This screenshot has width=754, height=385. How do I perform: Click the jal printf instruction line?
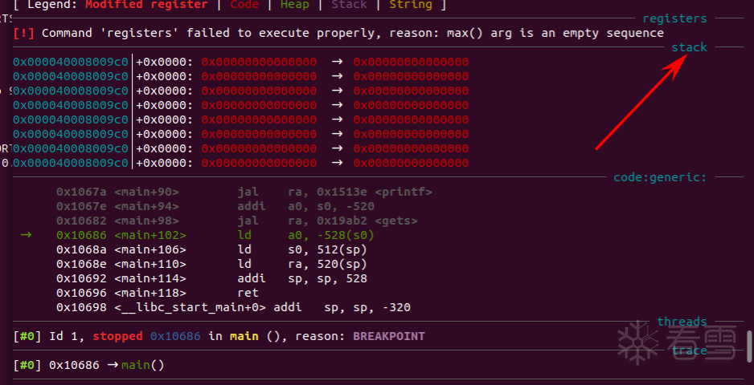click(244, 192)
